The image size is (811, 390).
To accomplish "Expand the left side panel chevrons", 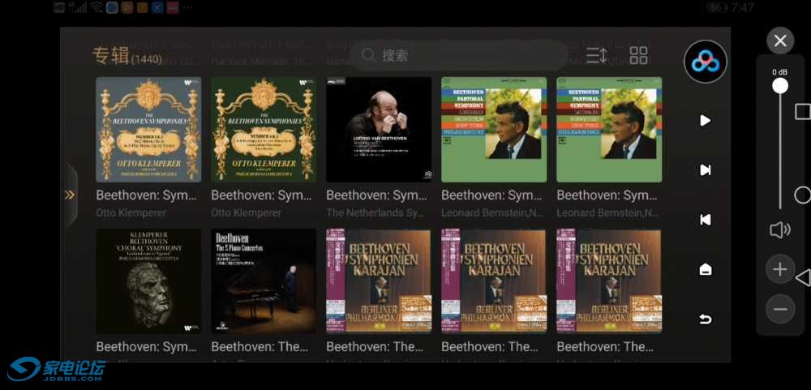I will pos(69,195).
